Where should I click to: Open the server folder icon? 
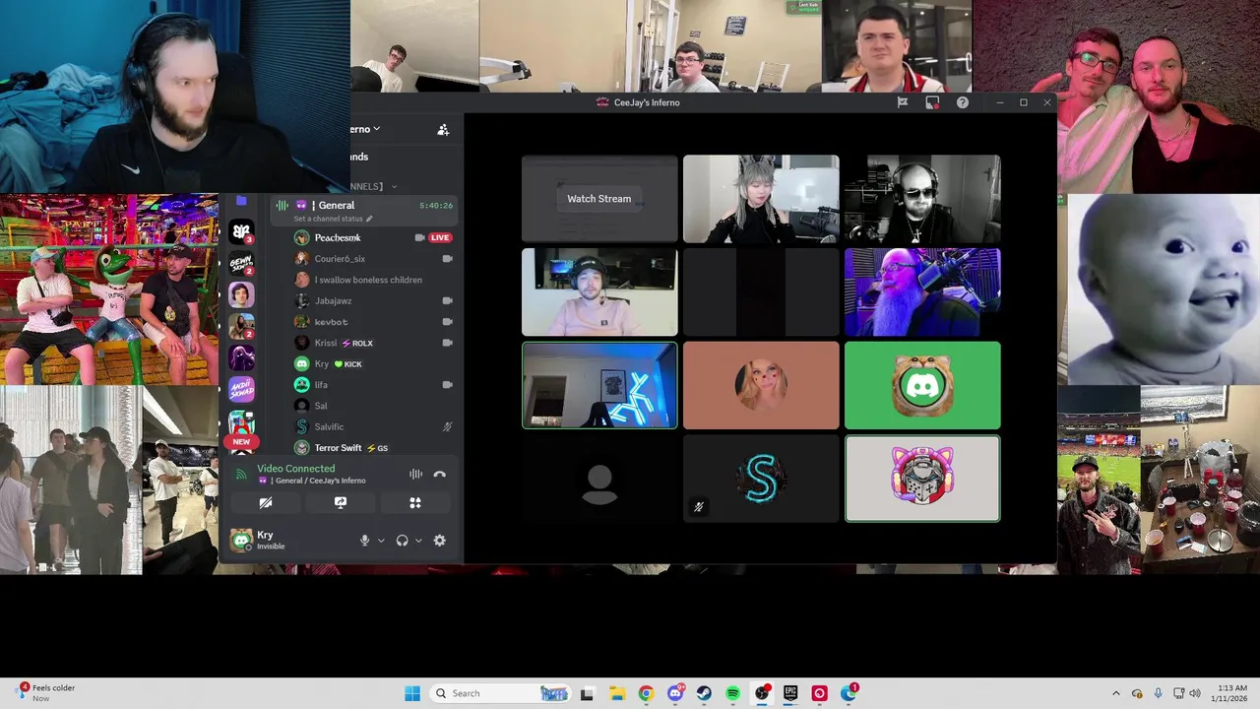pos(241,201)
